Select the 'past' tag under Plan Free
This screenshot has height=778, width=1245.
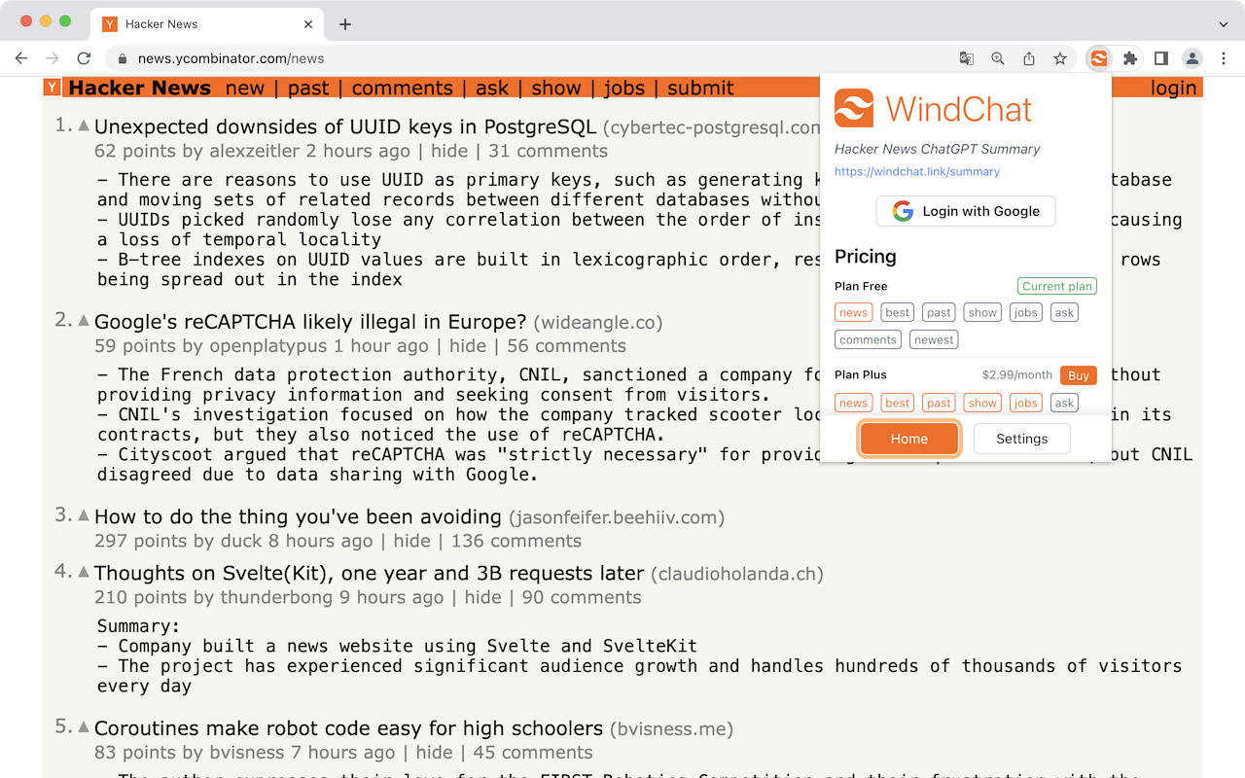[940, 312]
